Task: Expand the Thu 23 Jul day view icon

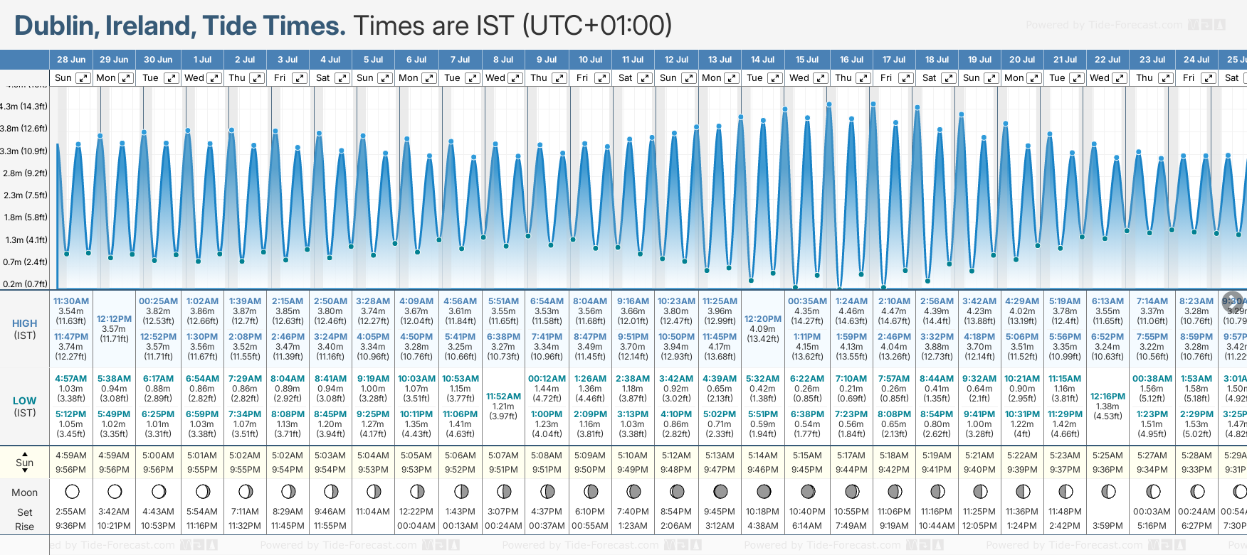Action: click(x=1166, y=78)
